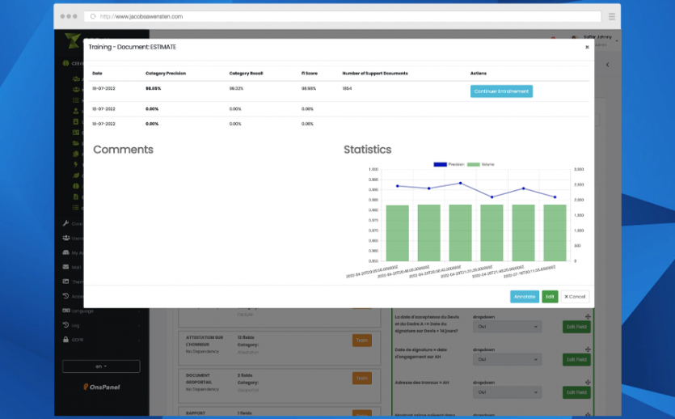This screenshot has height=419, width=675.
Task: Click the browser URL address field
Action: (x=343, y=16)
